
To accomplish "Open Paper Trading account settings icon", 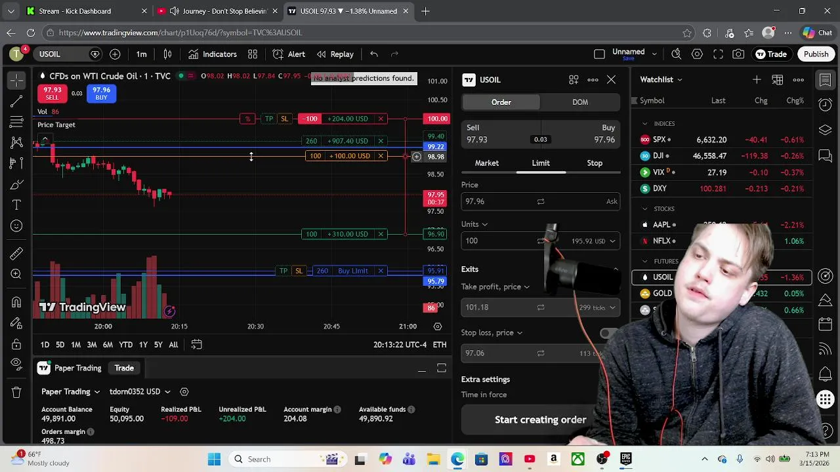I will (x=184, y=391).
